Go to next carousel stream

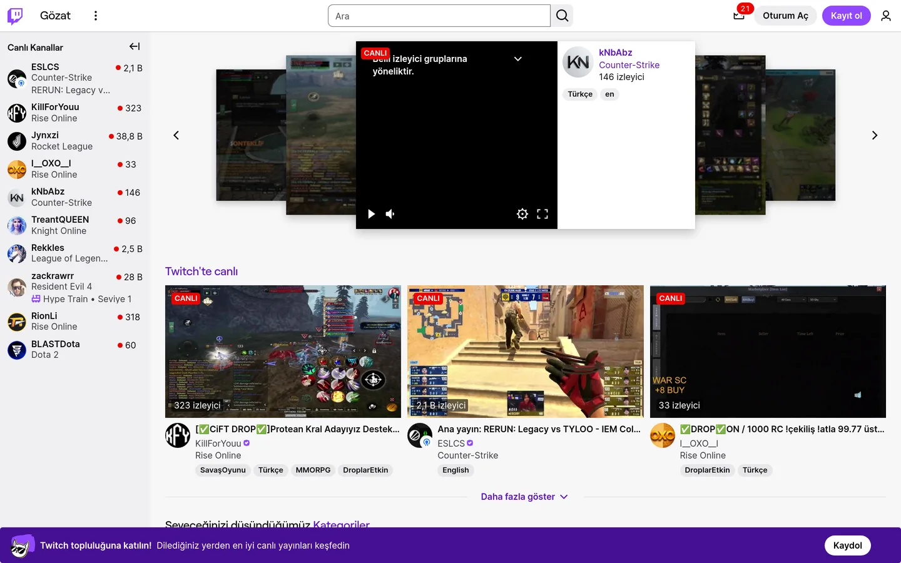click(x=875, y=135)
